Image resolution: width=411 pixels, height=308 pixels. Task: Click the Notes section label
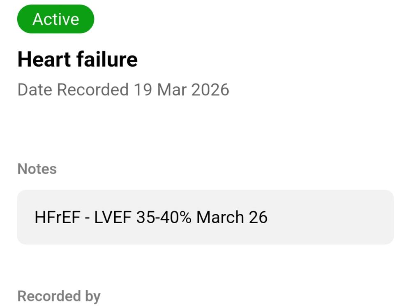point(37,169)
